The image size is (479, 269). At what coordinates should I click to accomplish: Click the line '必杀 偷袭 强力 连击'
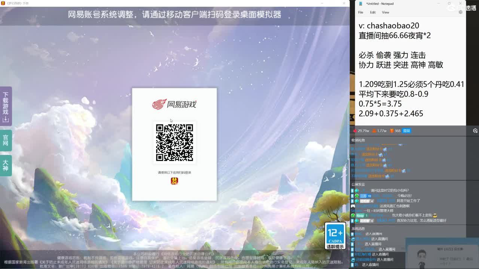(x=392, y=55)
